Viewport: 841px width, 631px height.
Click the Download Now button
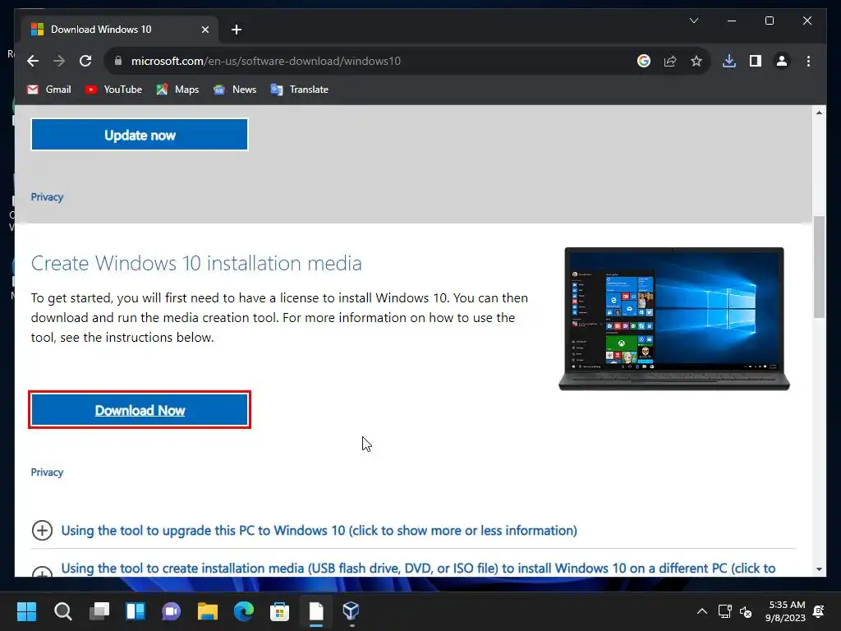pos(140,410)
